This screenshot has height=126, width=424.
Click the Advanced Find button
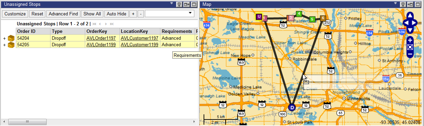click(x=63, y=14)
